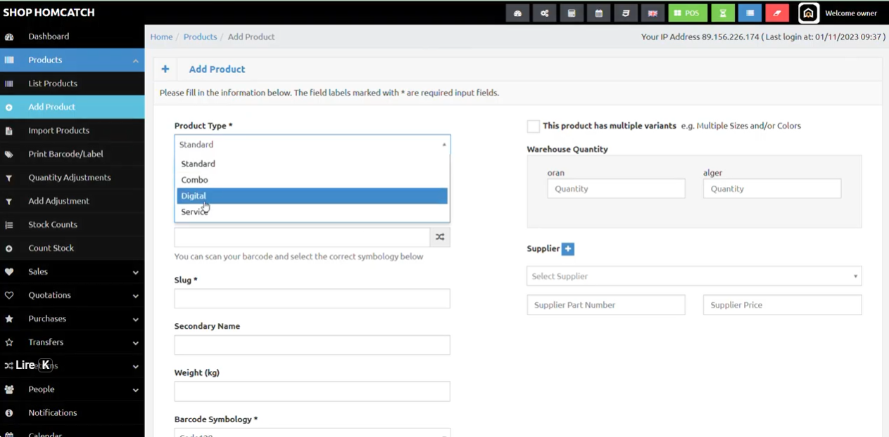Expand the Quotations sidebar section
This screenshot has width=889, height=437.
tap(72, 295)
